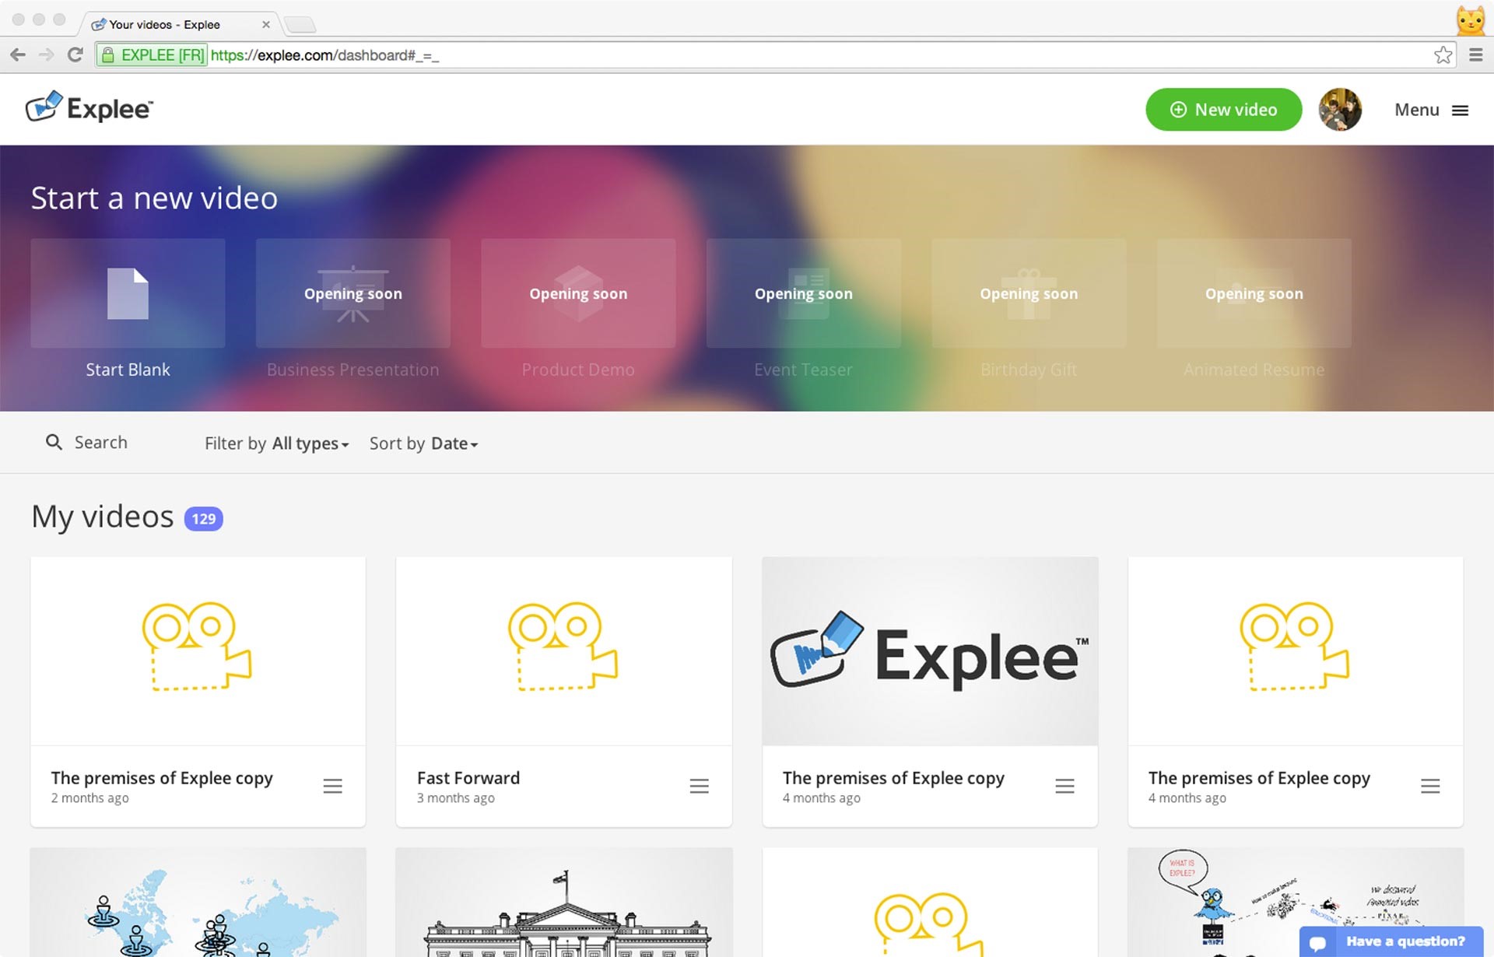
Task: Open the Filter by All types dropdown
Action: 309,443
